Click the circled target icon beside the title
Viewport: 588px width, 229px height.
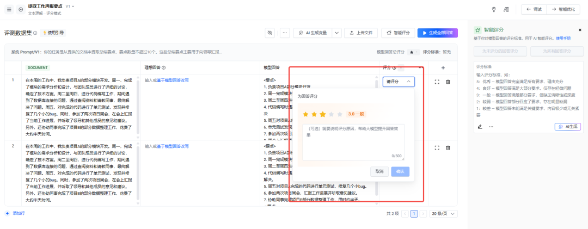(21, 9)
